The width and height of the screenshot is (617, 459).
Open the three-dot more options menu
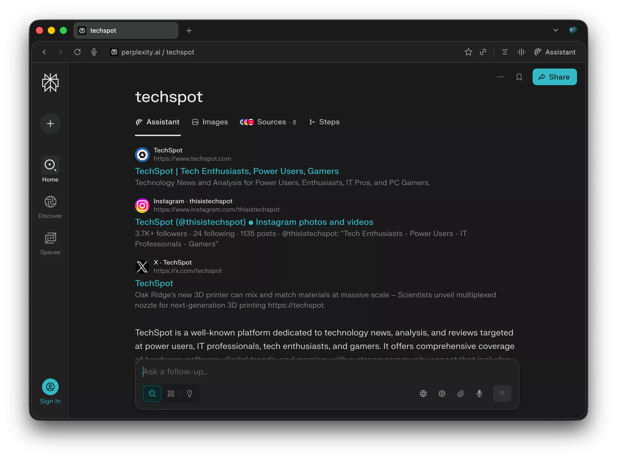pos(500,77)
